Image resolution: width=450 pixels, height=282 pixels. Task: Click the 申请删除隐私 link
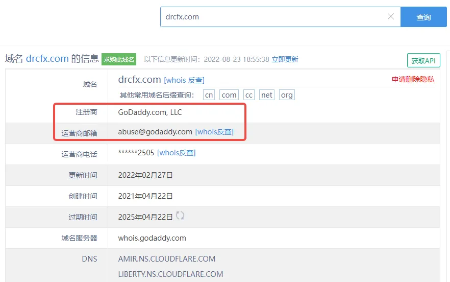(x=413, y=79)
